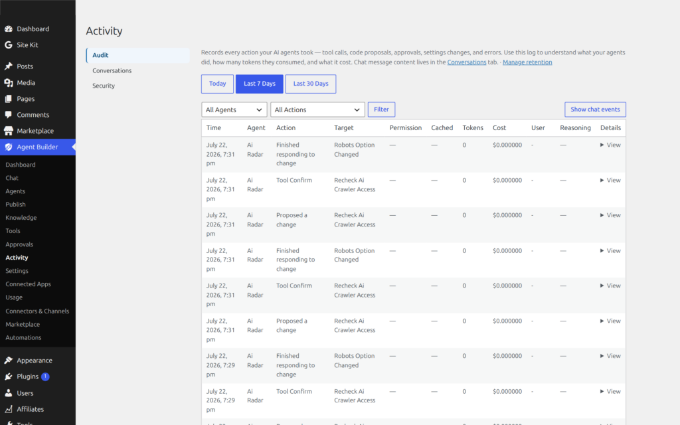Filter activity to Today
Screen dimensions: 680x425
217,84
